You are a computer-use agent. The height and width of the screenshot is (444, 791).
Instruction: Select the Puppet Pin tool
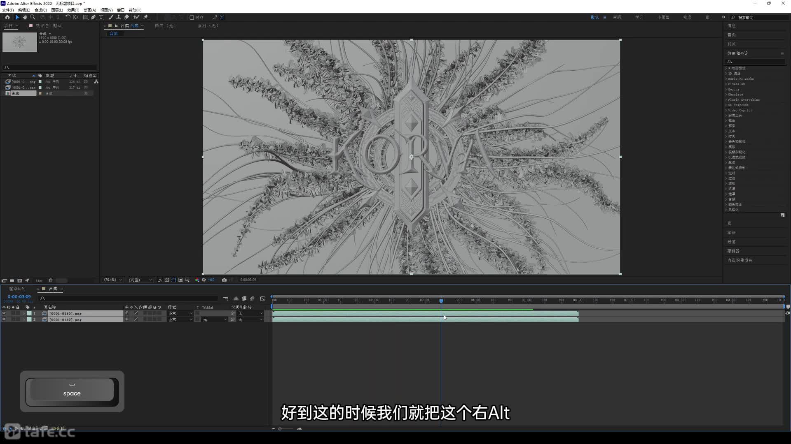(x=146, y=17)
